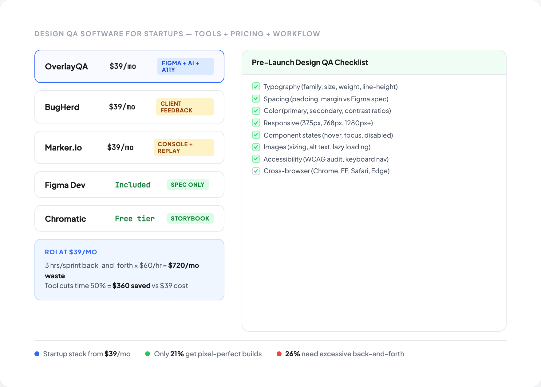Image resolution: width=541 pixels, height=387 pixels.
Task: Click the Images (sizing, alt text, lazy loading) text
Action: [317, 147]
